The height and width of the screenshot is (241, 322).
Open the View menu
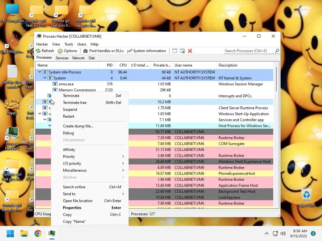[x=56, y=44]
